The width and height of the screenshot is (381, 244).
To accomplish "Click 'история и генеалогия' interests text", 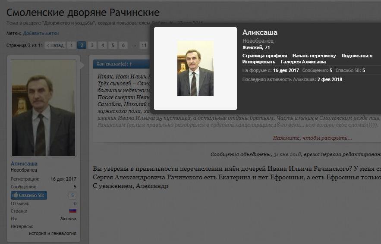I will point(53,233).
